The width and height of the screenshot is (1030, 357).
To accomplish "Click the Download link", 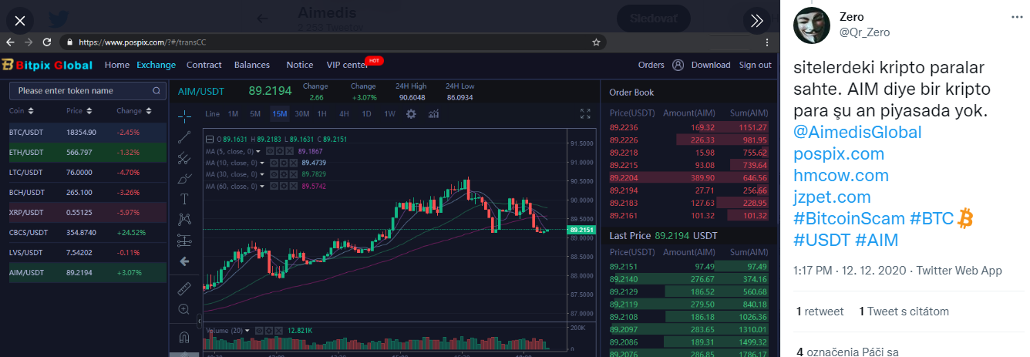I will point(711,65).
